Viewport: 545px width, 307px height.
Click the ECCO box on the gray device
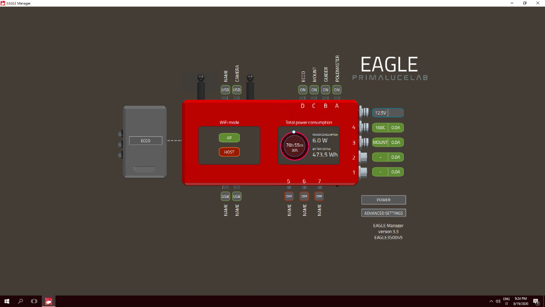coord(146,141)
